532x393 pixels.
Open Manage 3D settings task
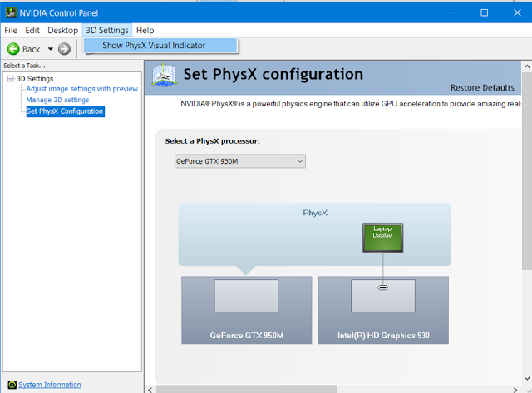[x=57, y=100]
